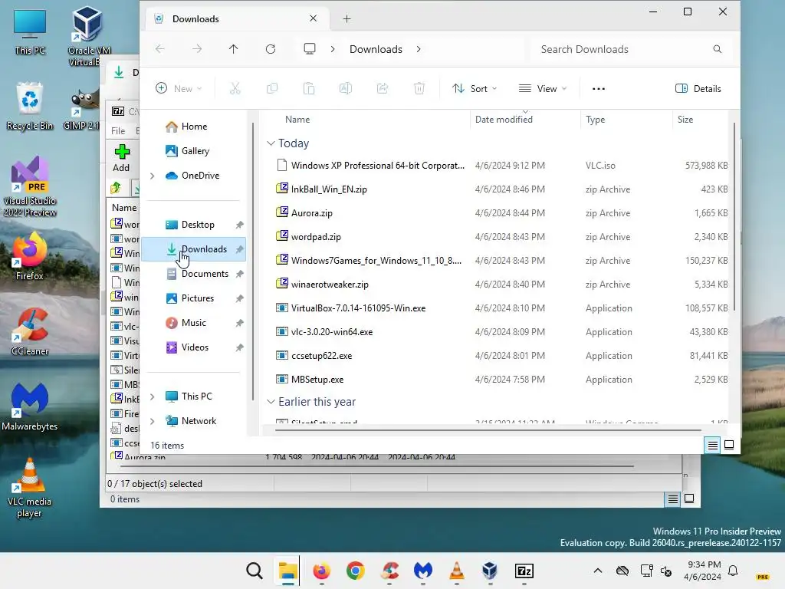Open the File menu in 7-Zip window
The image size is (785, 589).
pos(118,130)
